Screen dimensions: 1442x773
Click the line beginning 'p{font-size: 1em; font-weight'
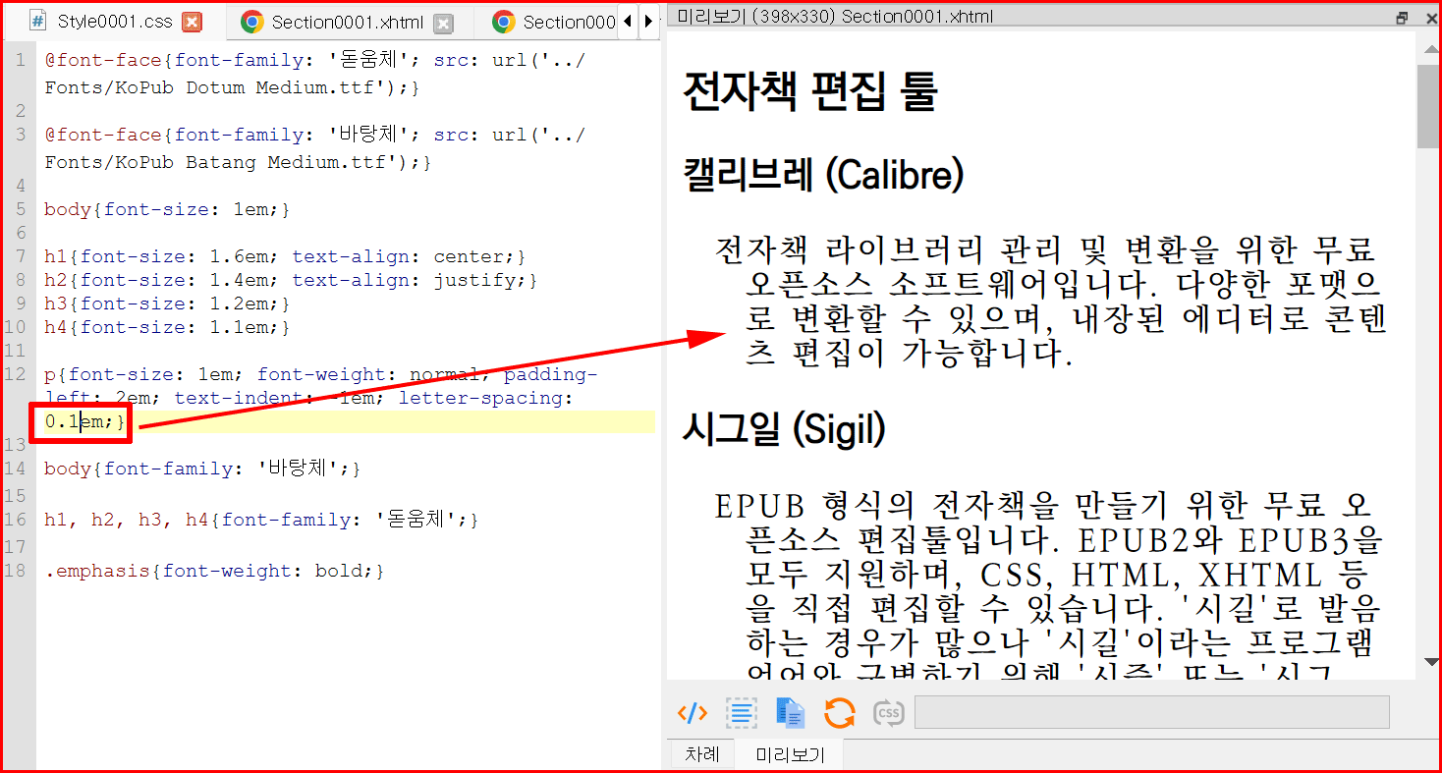click(320, 374)
